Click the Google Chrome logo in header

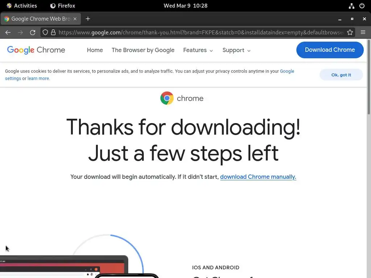click(36, 50)
